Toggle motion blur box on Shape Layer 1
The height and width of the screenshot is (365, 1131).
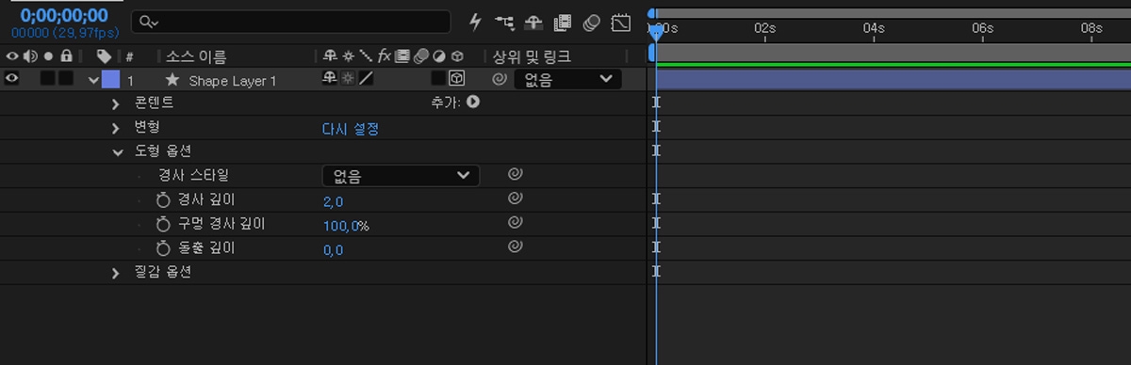[x=438, y=79]
